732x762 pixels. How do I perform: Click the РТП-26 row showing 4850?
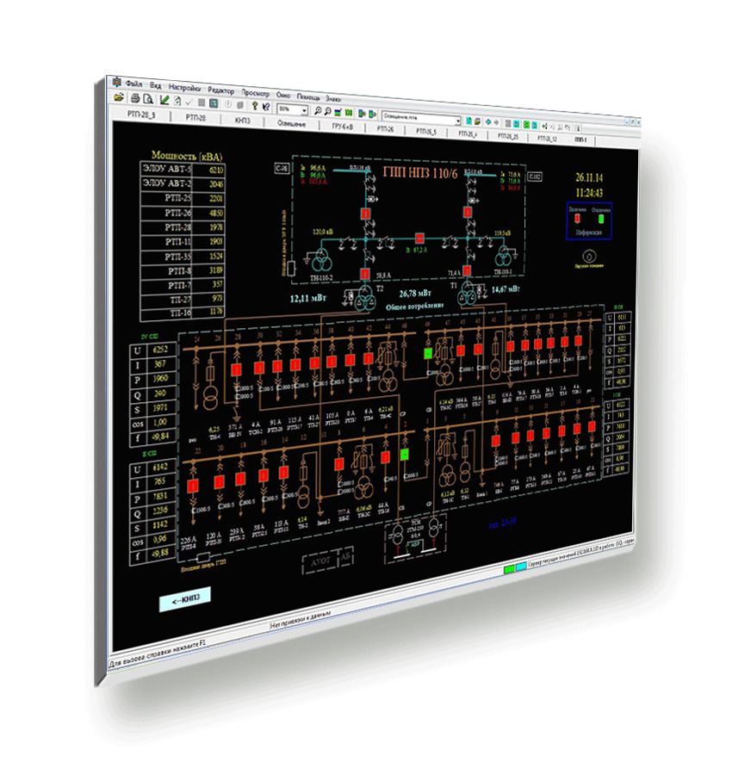click(183, 213)
